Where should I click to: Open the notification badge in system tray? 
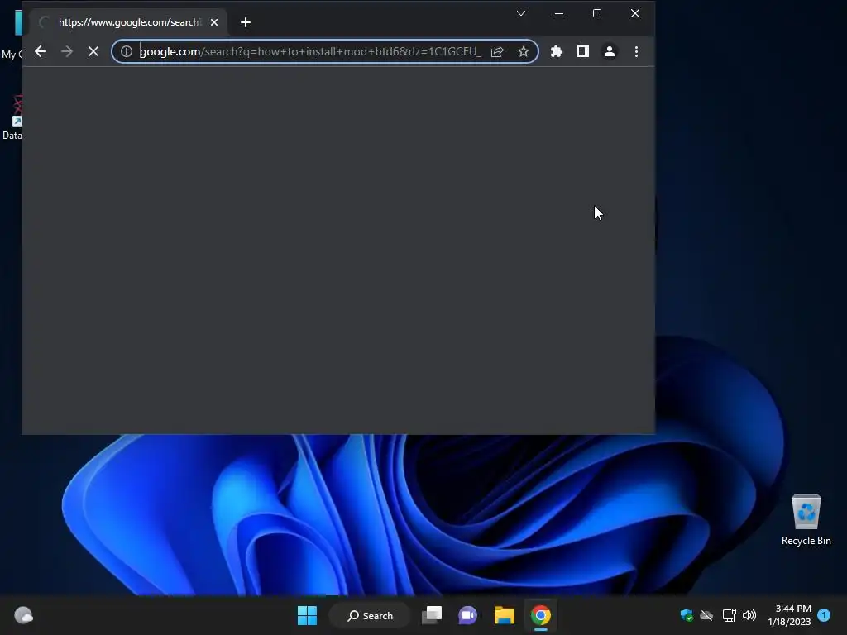824,615
